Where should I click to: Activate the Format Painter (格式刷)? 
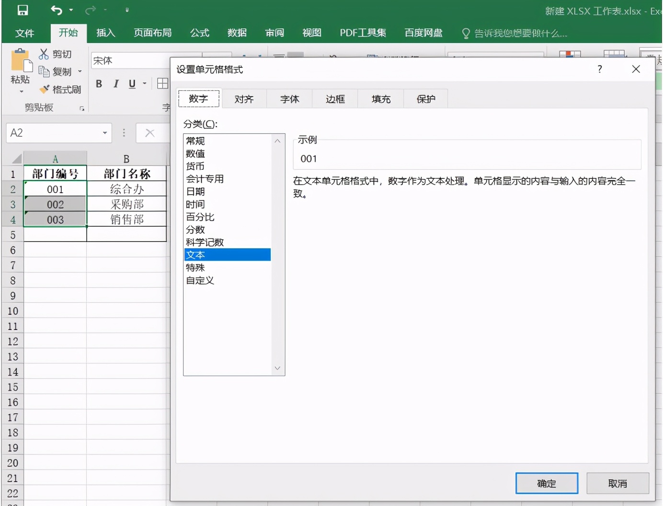[44, 89]
